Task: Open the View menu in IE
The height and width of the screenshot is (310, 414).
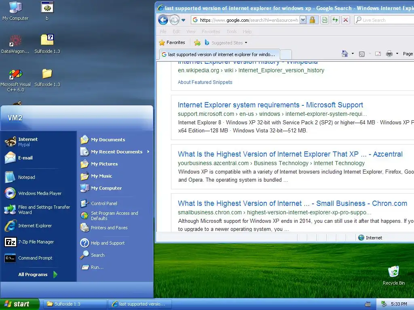Action: [191, 31]
